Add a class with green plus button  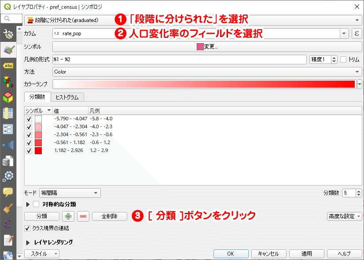[x=68, y=216]
